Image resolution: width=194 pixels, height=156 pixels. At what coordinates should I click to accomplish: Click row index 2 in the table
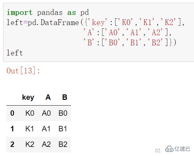point(12,144)
